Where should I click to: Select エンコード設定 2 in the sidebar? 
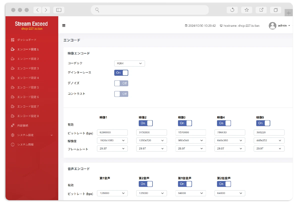28,59
